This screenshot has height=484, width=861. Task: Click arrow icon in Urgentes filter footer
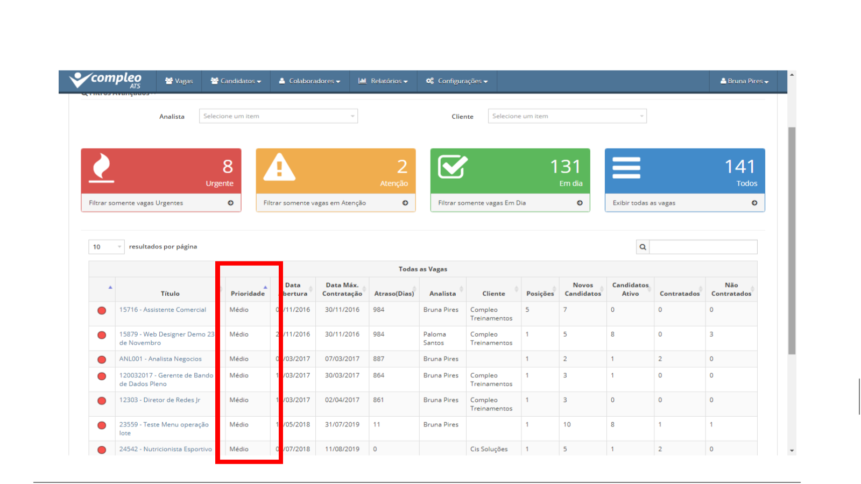coord(230,203)
